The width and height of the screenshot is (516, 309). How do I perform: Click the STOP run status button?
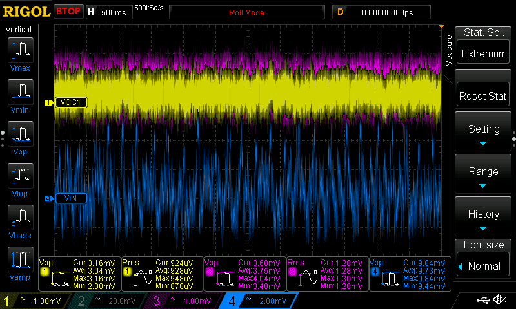tap(68, 12)
